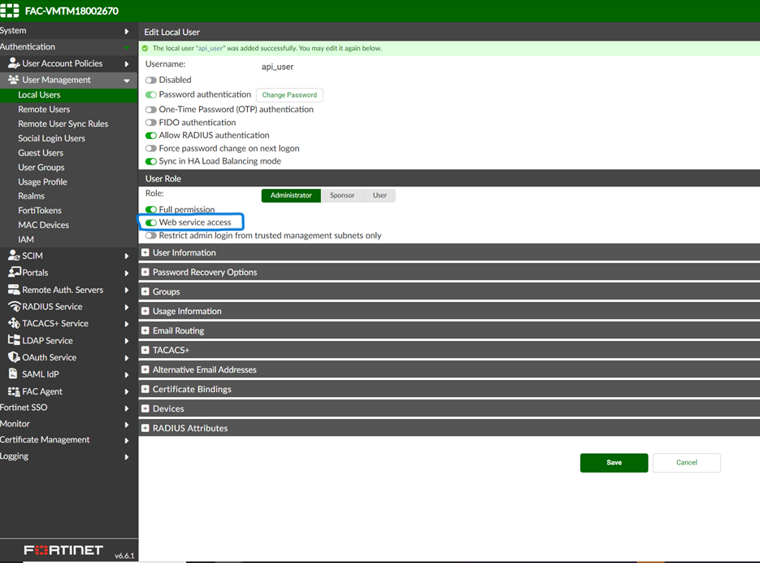This screenshot has width=760, height=563.
Task: Click the OAuth Service icon
Action: click(14, 357)
